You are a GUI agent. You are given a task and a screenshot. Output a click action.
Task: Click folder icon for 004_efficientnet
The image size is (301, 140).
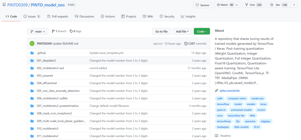coord(32,83)
